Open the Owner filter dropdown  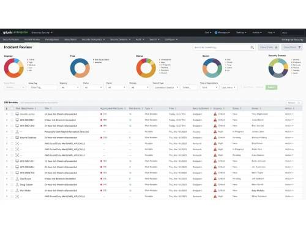coord(116,87)
